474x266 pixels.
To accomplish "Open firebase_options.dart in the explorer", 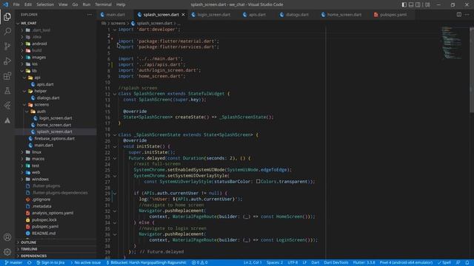I will (54, 138).
